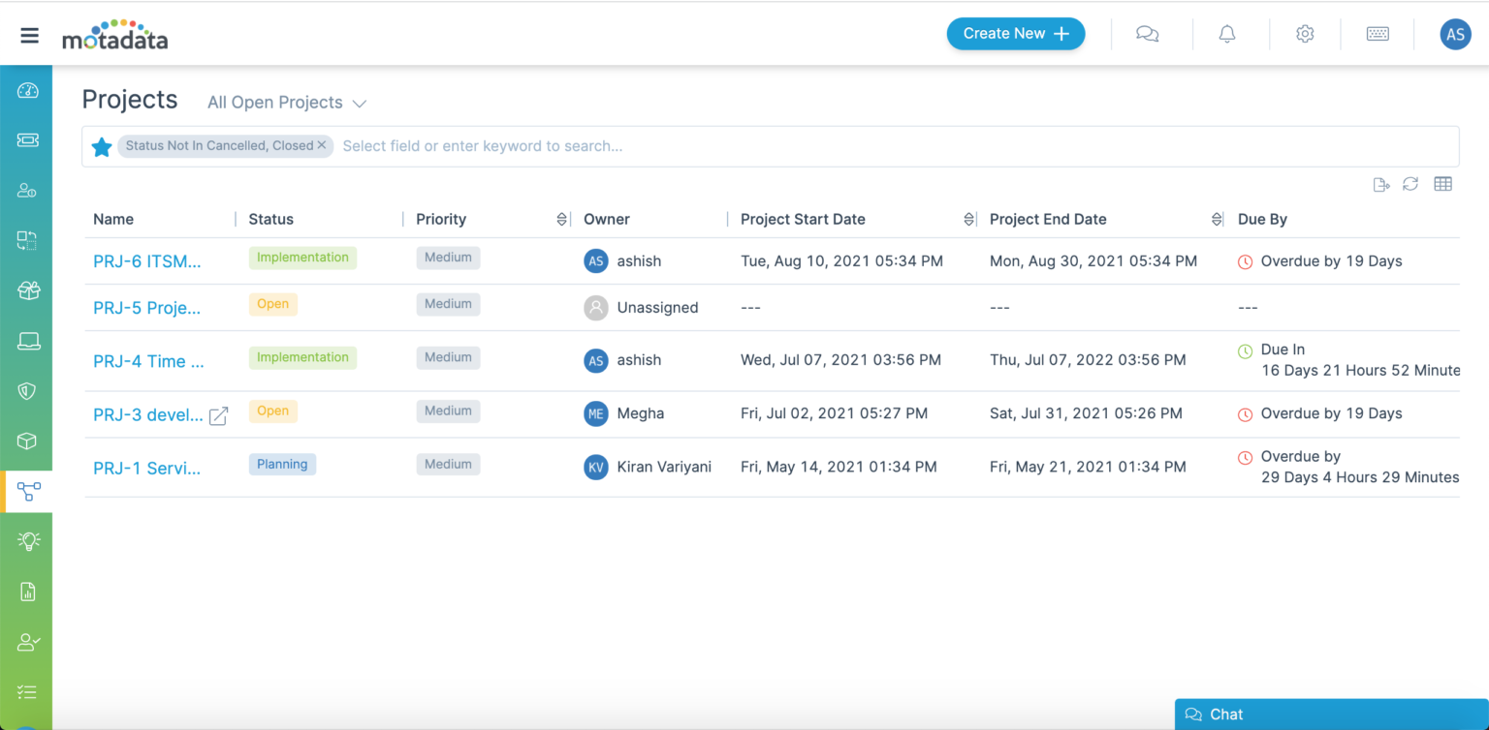This screenshot has height=730, width=1489.
Task: Click the refresh icon above the table
Action: click(1410, 184)
